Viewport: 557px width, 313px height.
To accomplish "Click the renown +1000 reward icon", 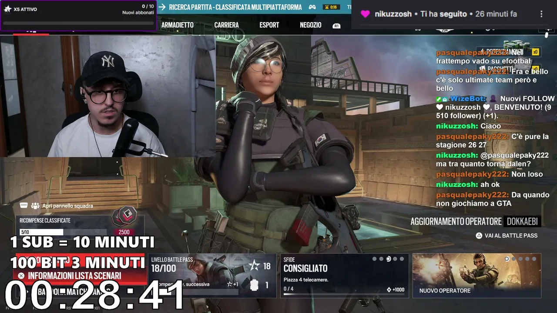I will coord(389,290).
